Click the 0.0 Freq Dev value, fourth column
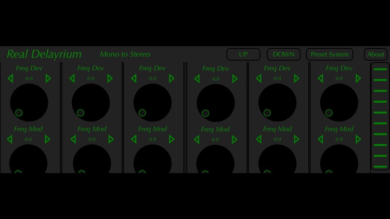The height and width of the screenshot is (219, 390). pos(216,79)
